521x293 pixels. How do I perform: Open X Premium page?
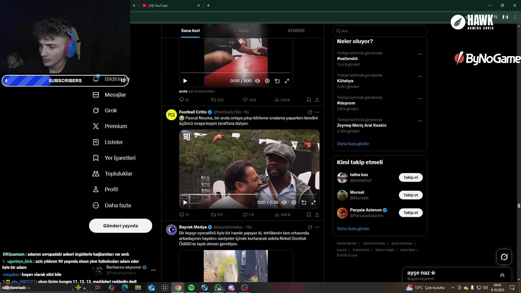[110, 126]
